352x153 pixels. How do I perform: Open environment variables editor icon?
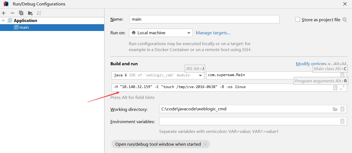(x=342, y=121)
